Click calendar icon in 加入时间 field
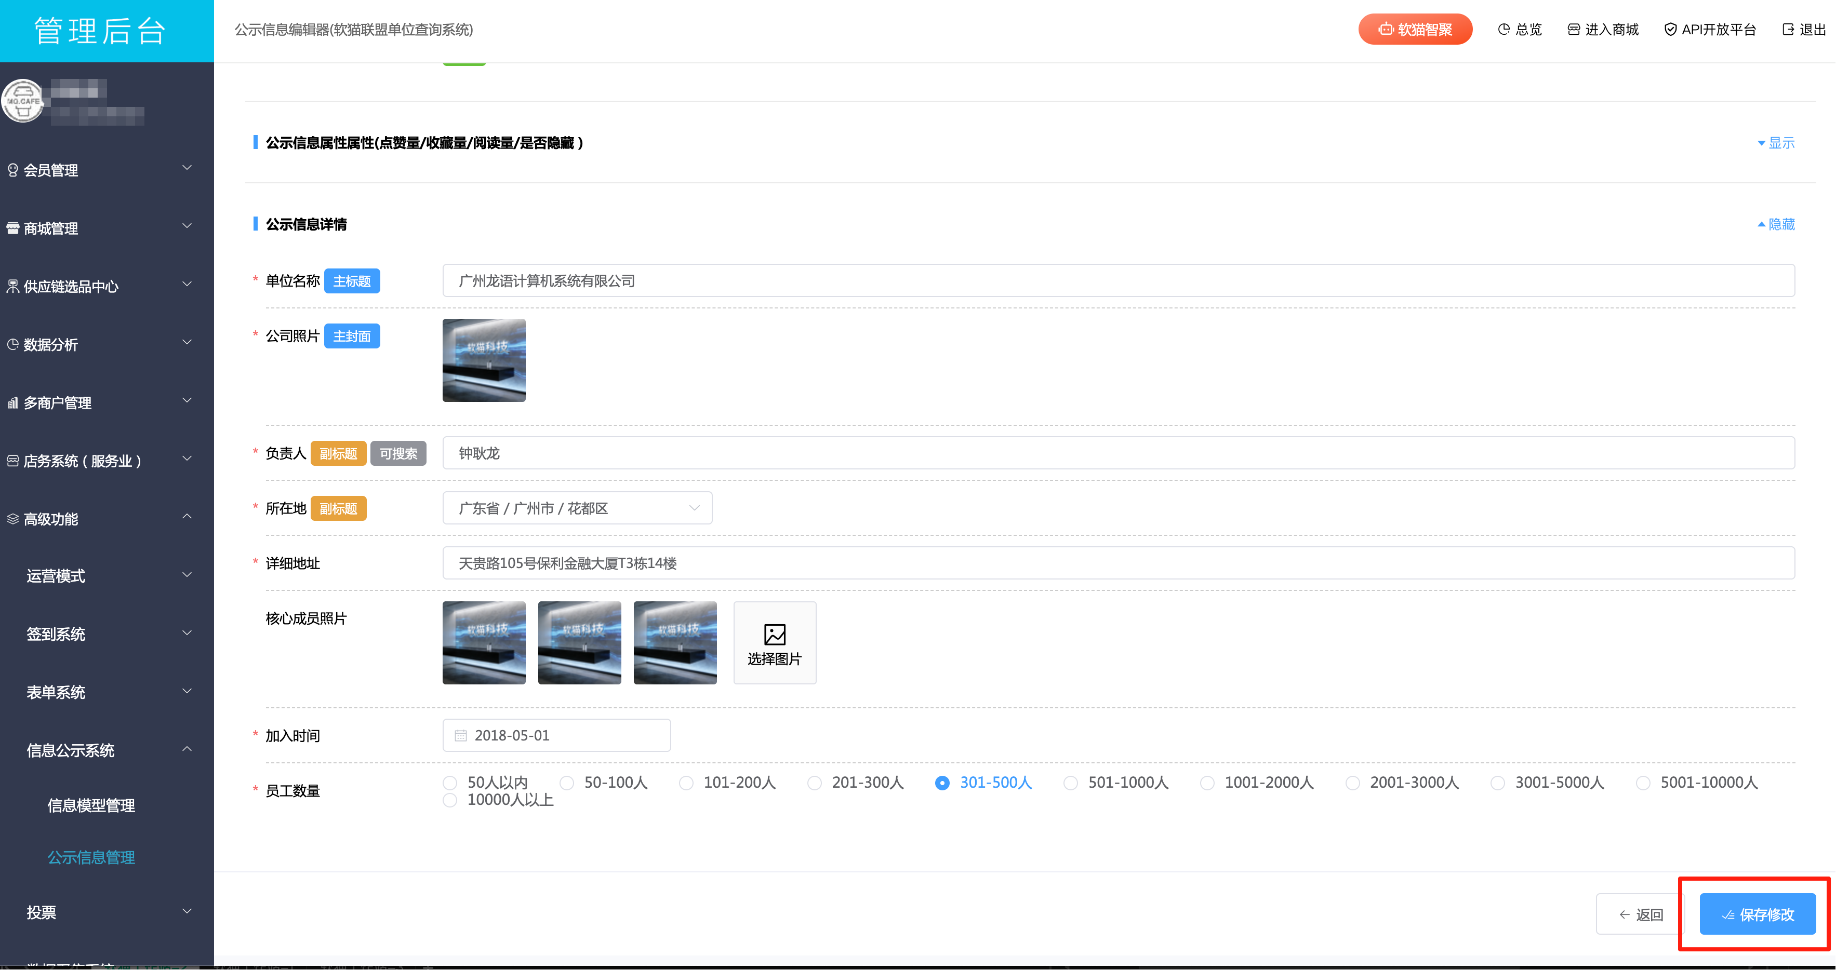1836x970 pixels. pyautogui.click(x=460, y=735)
